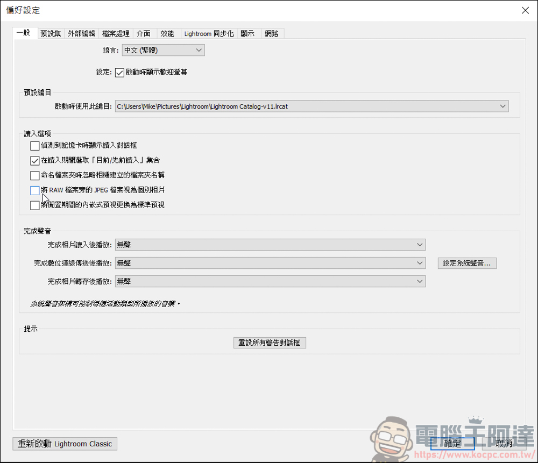Close the 偏好設定 dialog window
The width and height of the screenshot is (538, 463).
525,10
